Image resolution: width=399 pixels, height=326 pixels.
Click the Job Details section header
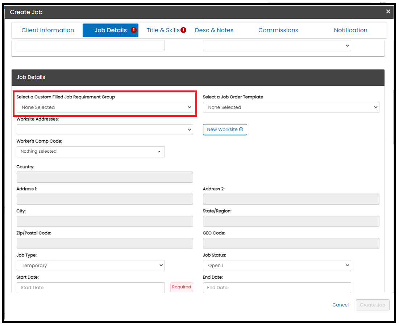coord(198,77)
